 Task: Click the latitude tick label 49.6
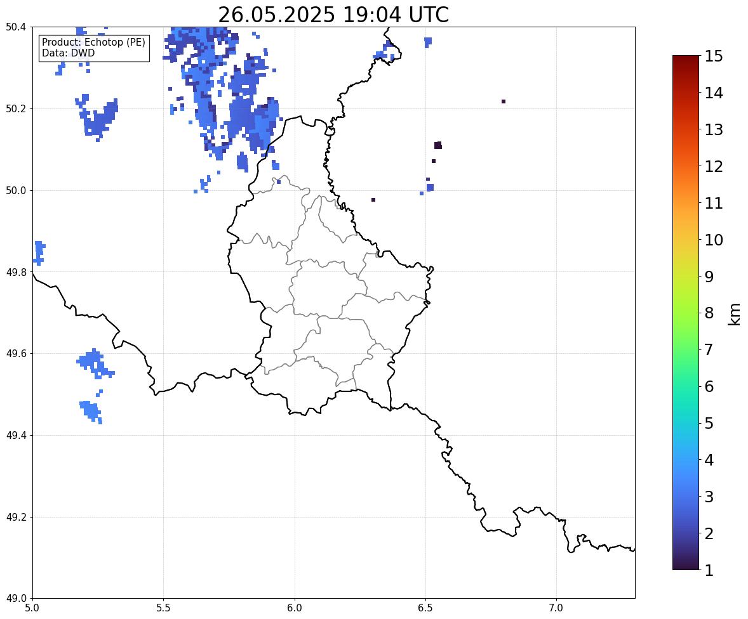pos(16,353)
